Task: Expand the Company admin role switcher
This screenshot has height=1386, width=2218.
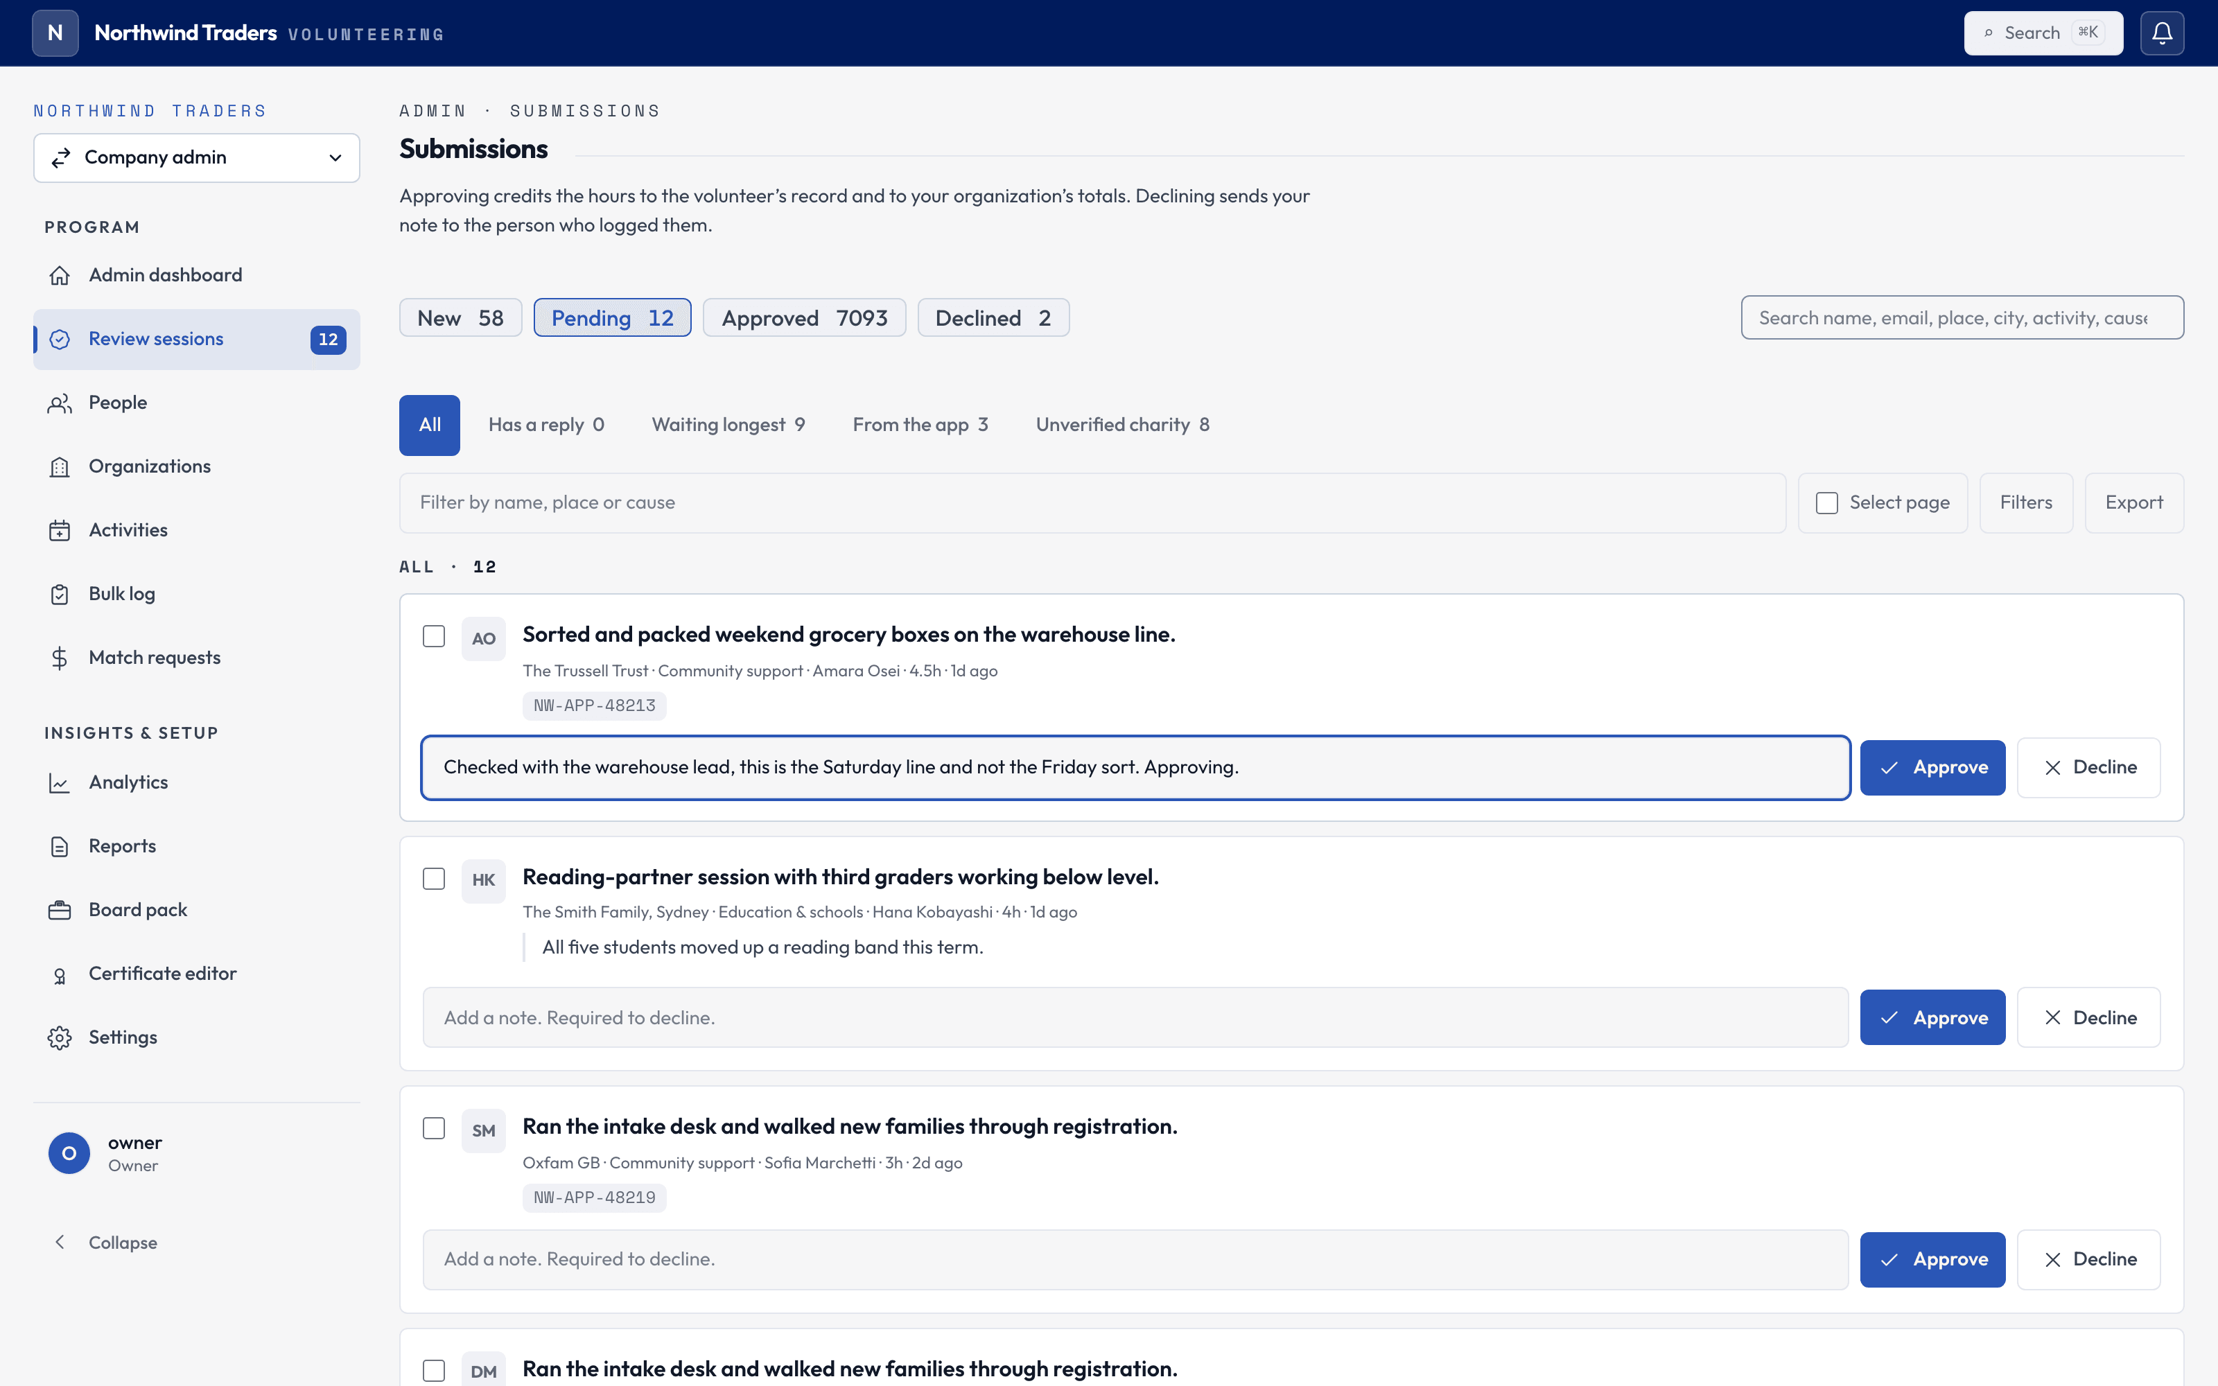Action: point(196,158)
